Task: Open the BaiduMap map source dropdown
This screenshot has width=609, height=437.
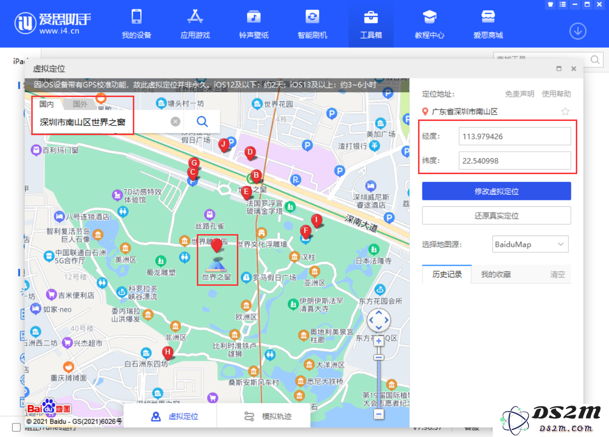Action: click(530, 244)
